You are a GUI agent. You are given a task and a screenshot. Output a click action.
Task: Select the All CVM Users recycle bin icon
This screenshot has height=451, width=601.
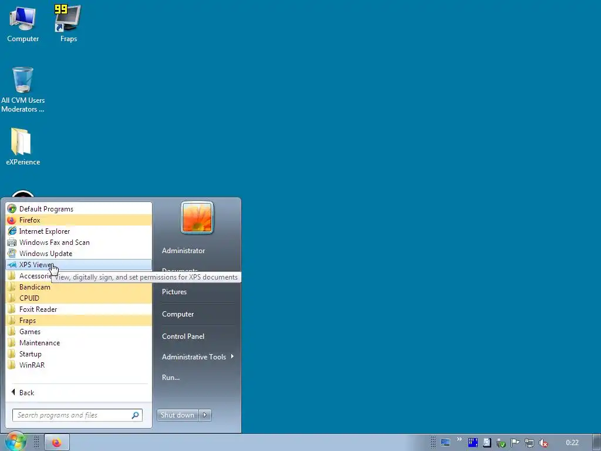click(23, 90)
